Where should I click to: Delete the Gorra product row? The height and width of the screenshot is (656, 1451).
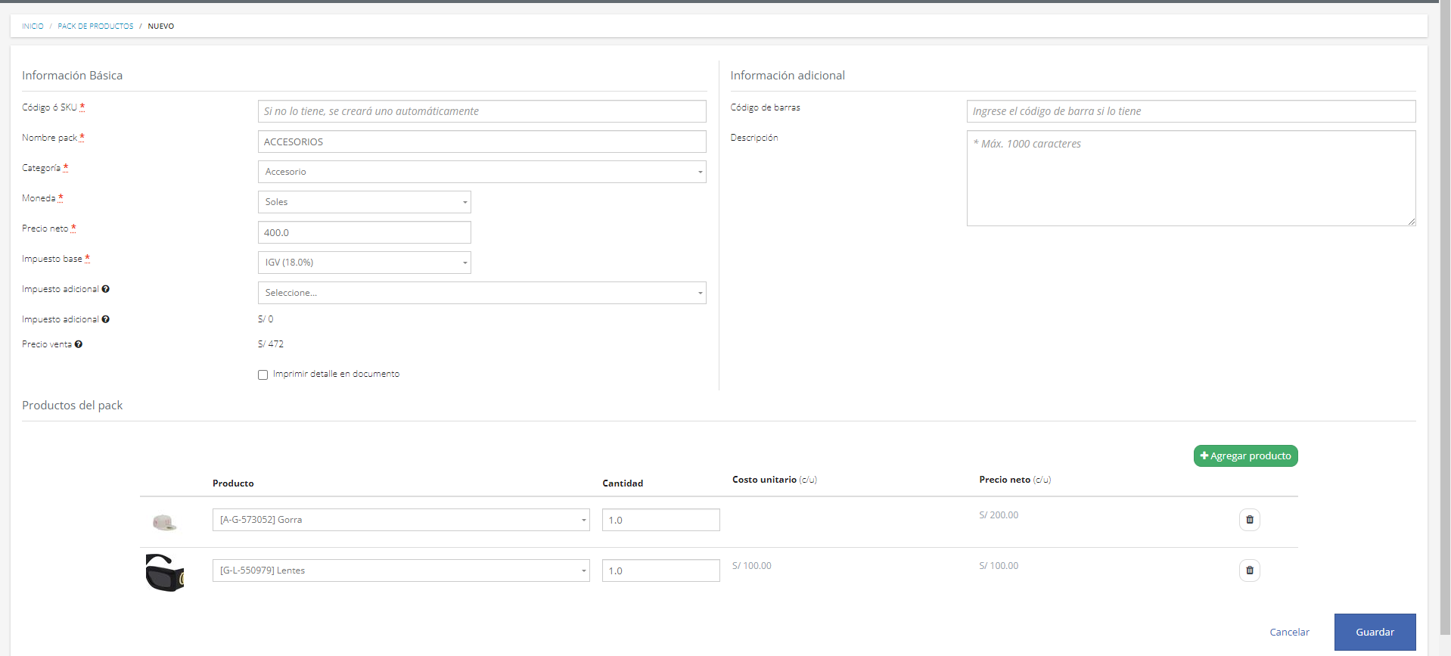click(1249, 520)
